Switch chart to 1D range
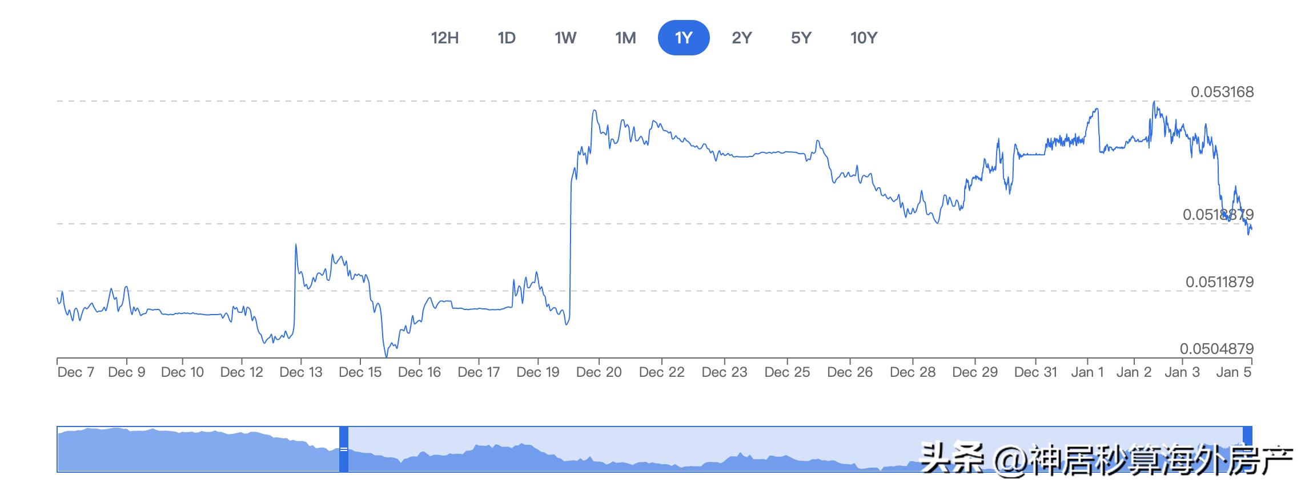This screenshot has width=1309, height=491. tap(507, 38)
